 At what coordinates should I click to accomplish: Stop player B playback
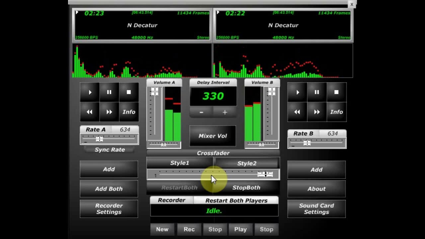[336, 92]
